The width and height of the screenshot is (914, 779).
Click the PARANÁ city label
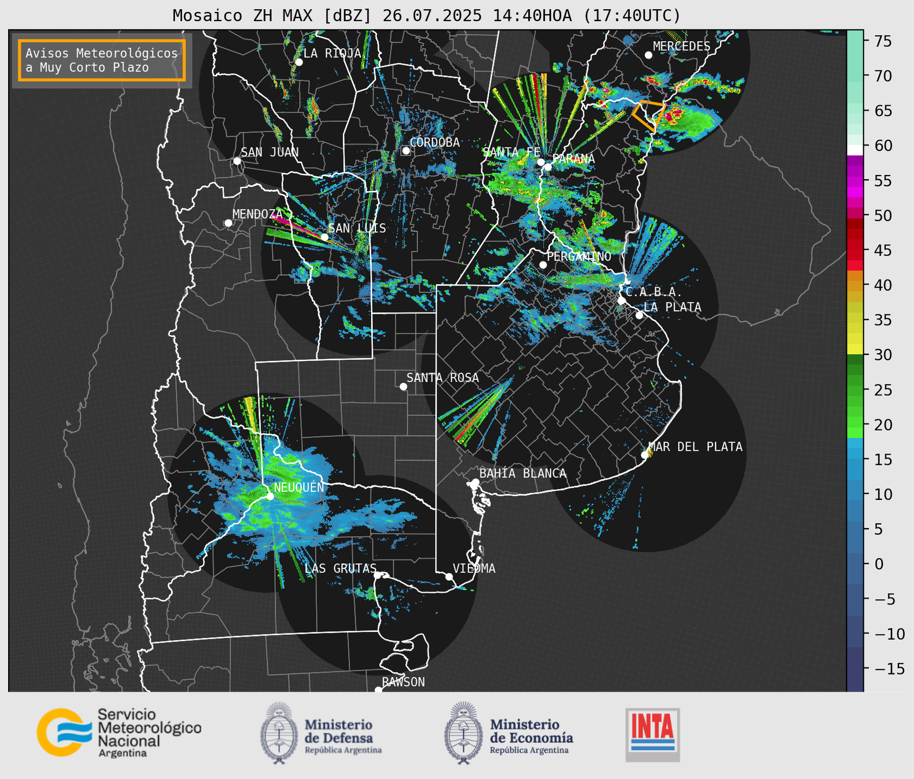tap(573, 159)
